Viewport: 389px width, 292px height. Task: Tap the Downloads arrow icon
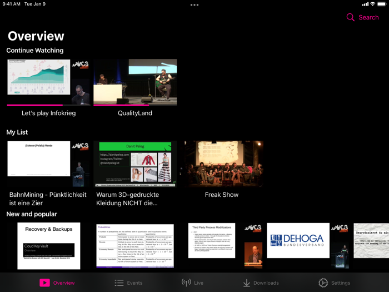247,283
